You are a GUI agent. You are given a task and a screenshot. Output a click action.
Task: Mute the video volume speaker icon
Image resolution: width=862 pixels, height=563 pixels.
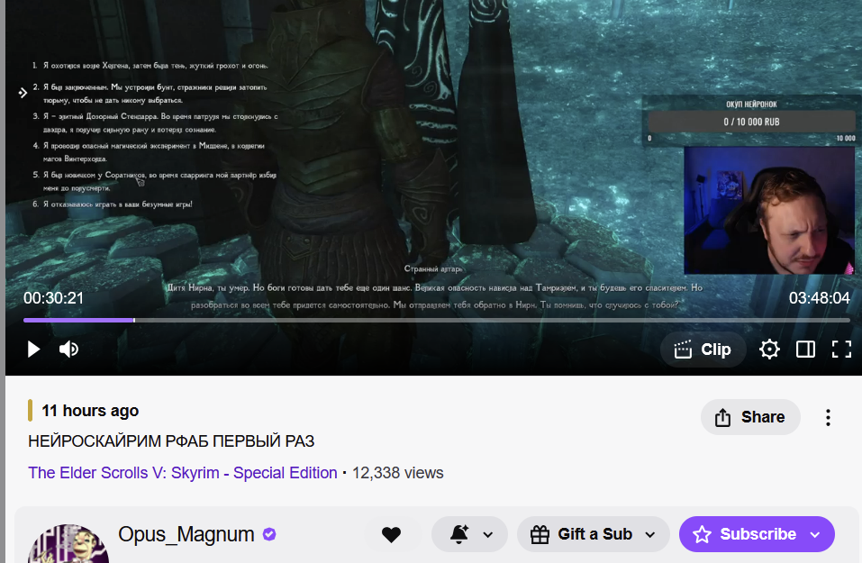click(68, 350)
